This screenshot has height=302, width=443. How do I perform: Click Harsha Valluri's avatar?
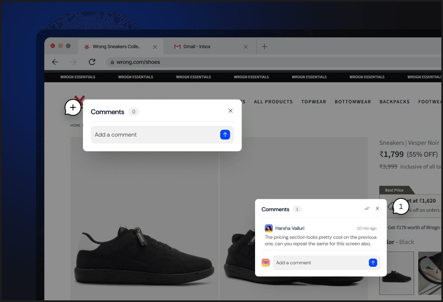click(268, 228)
